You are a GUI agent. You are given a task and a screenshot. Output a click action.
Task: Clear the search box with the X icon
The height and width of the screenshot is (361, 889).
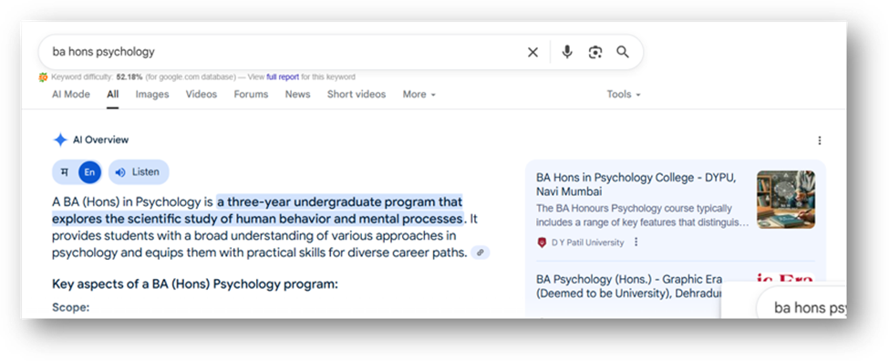coord(532,52)
